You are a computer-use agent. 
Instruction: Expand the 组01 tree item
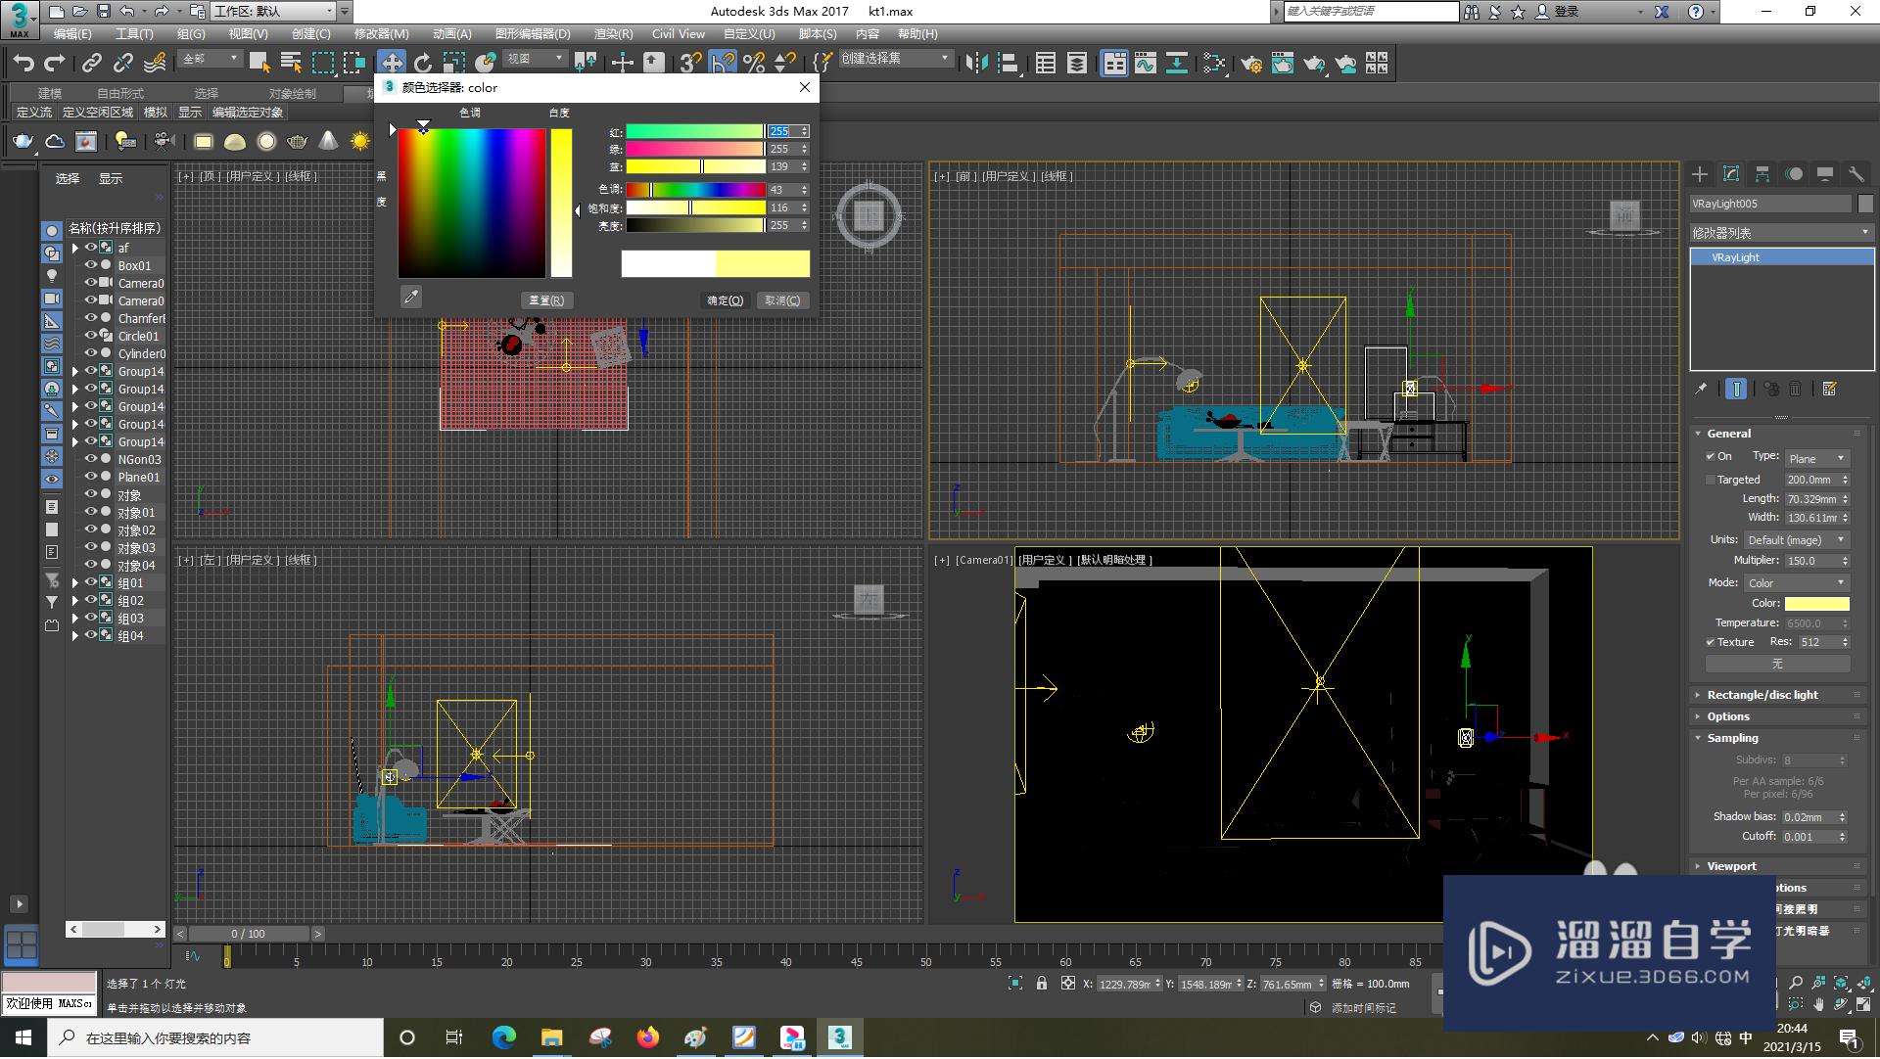75,583
